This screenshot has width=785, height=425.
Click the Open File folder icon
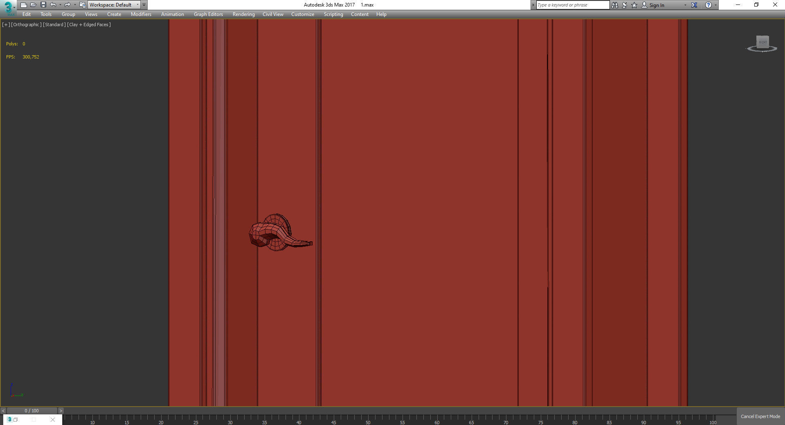click(34, 5)
